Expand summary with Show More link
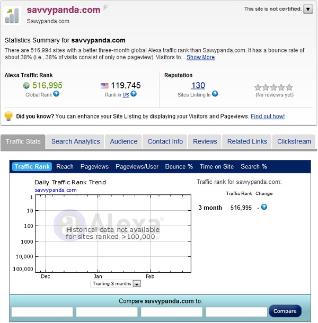The image size is (318, 323). click(200, 57)
